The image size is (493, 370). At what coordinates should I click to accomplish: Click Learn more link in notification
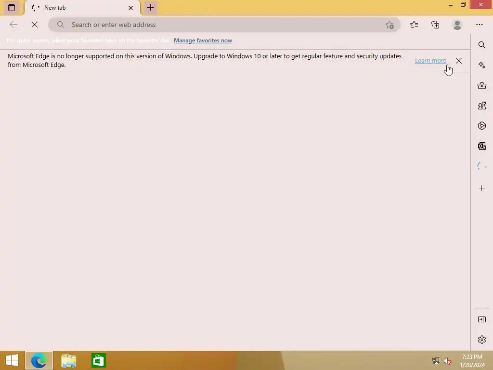point(430,60)
